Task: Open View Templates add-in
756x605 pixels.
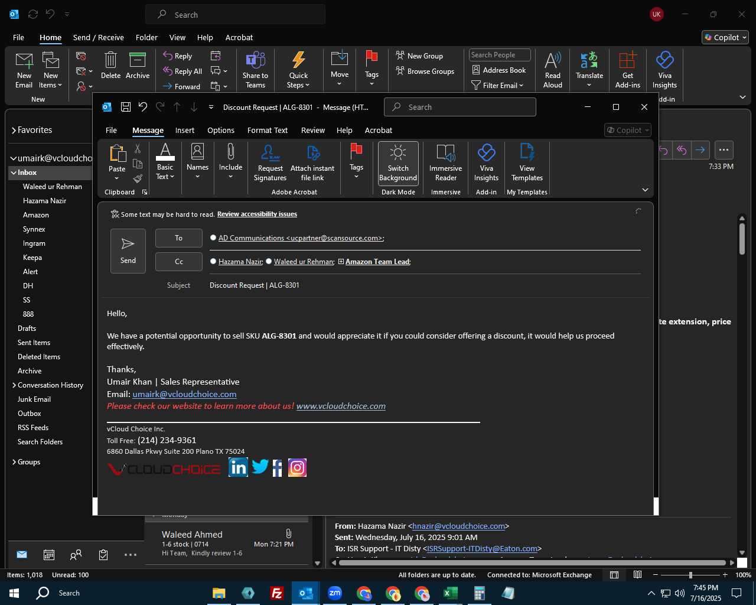Action: coord(527,162)
